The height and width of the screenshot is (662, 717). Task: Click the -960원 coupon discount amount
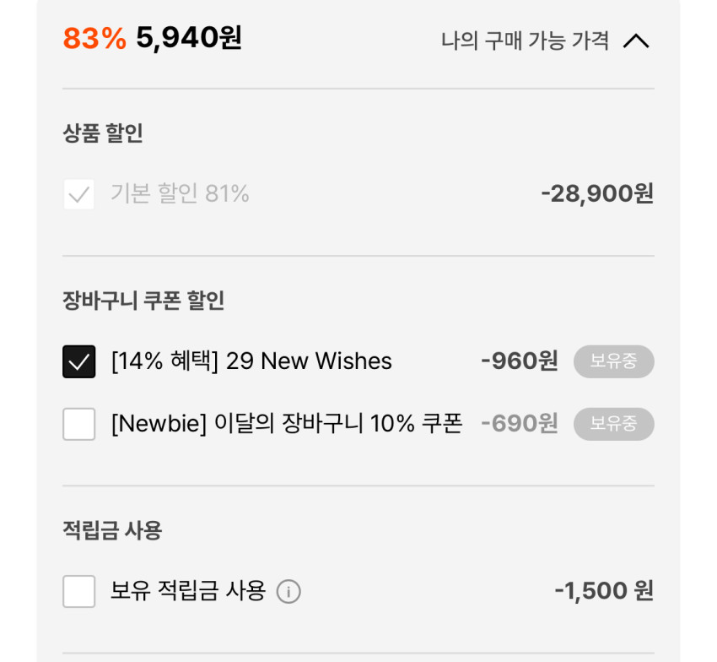[519, 361]
